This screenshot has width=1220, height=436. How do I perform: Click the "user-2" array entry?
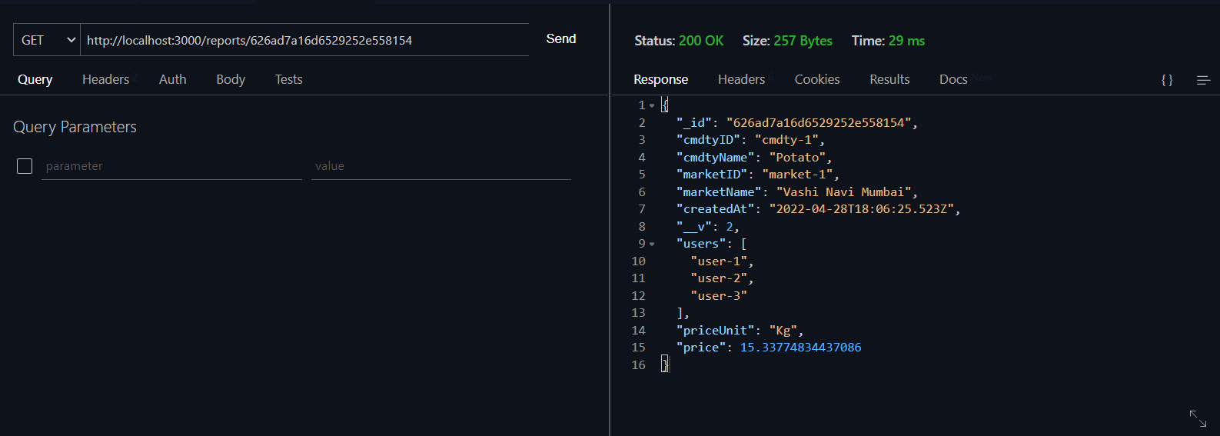(x=719, y=278)
